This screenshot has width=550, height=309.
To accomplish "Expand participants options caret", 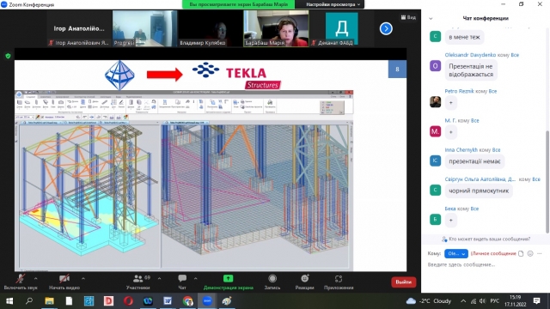I will [x=159, y=278].
